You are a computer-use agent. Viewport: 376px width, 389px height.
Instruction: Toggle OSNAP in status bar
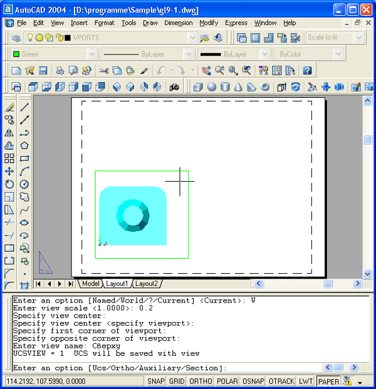pos(253,381)
